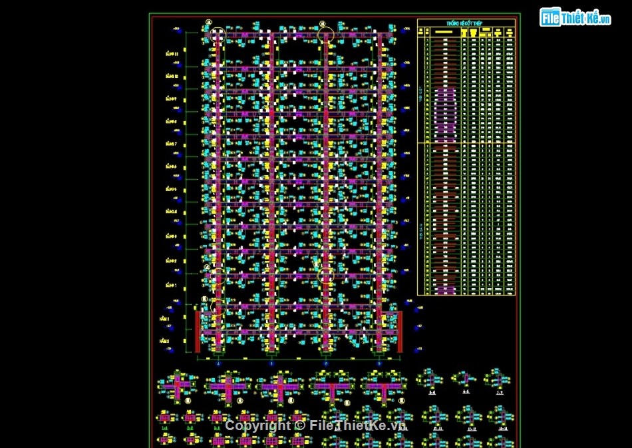Click the lowest basement level label on the left
Viewport: 632px width, 448px height.
pyautogui.click(x=164, y=341)
